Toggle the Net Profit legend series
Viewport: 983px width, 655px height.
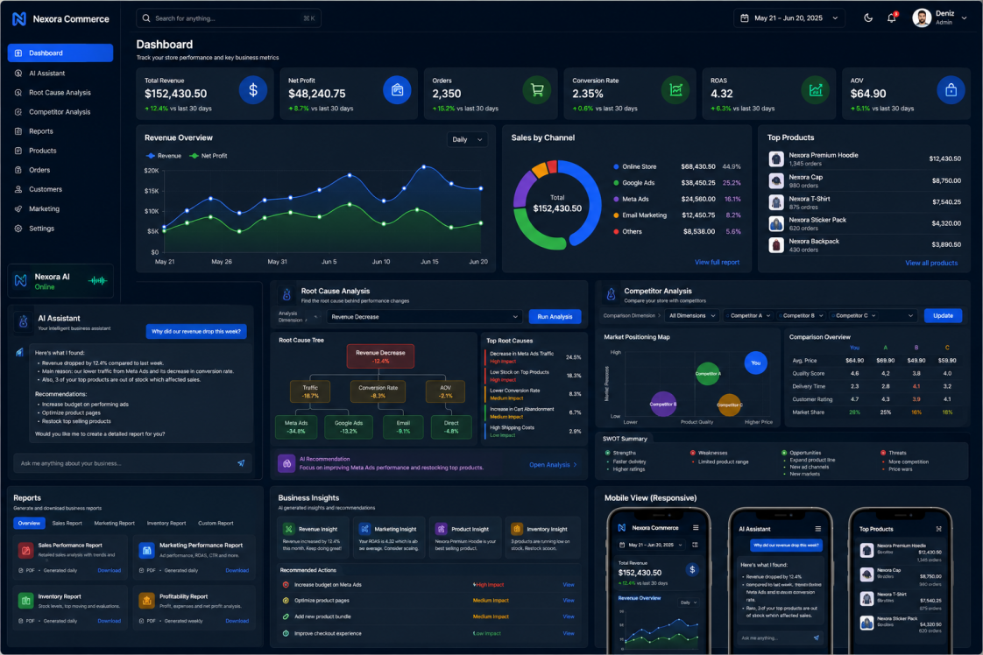point(209,156)
